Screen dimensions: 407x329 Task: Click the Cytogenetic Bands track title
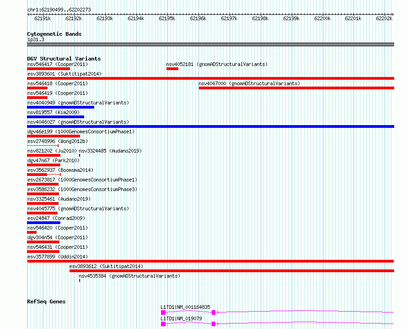[54, 34]
